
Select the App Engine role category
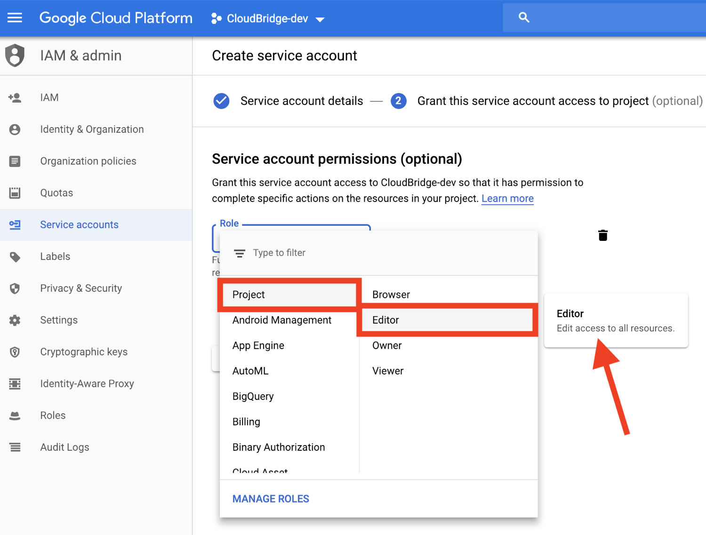[x=289, y=346]
